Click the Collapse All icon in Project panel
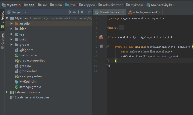Screen dimensions: 193x115 click(x=75, y=12)
